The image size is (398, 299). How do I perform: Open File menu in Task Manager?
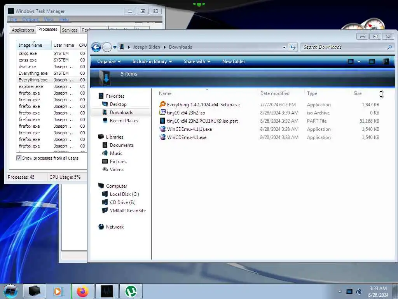[x=13, y=19]
